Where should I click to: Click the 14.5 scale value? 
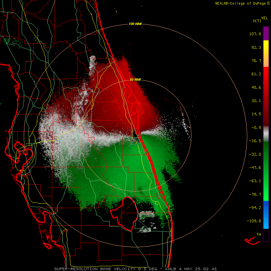tap(256, 114)
